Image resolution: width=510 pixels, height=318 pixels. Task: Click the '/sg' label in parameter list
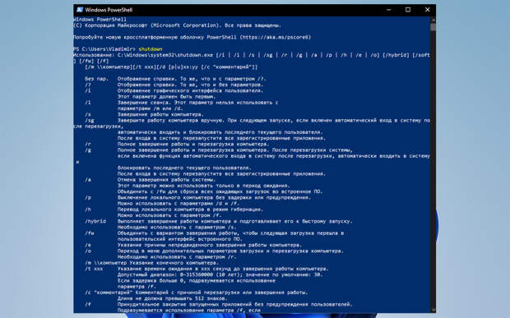pos(90,120)
